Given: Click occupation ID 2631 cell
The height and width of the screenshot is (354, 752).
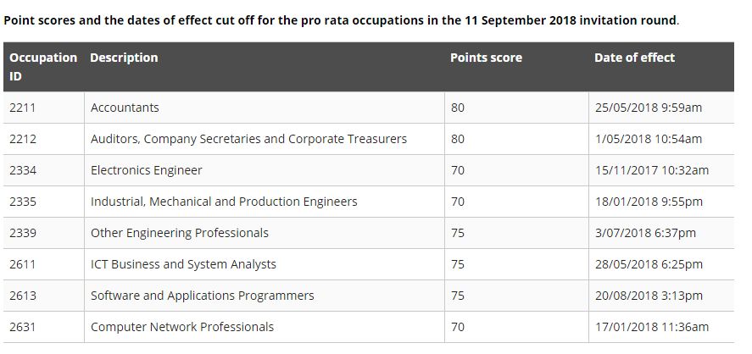Looking at the screenshot, I should tap(43, 327).
